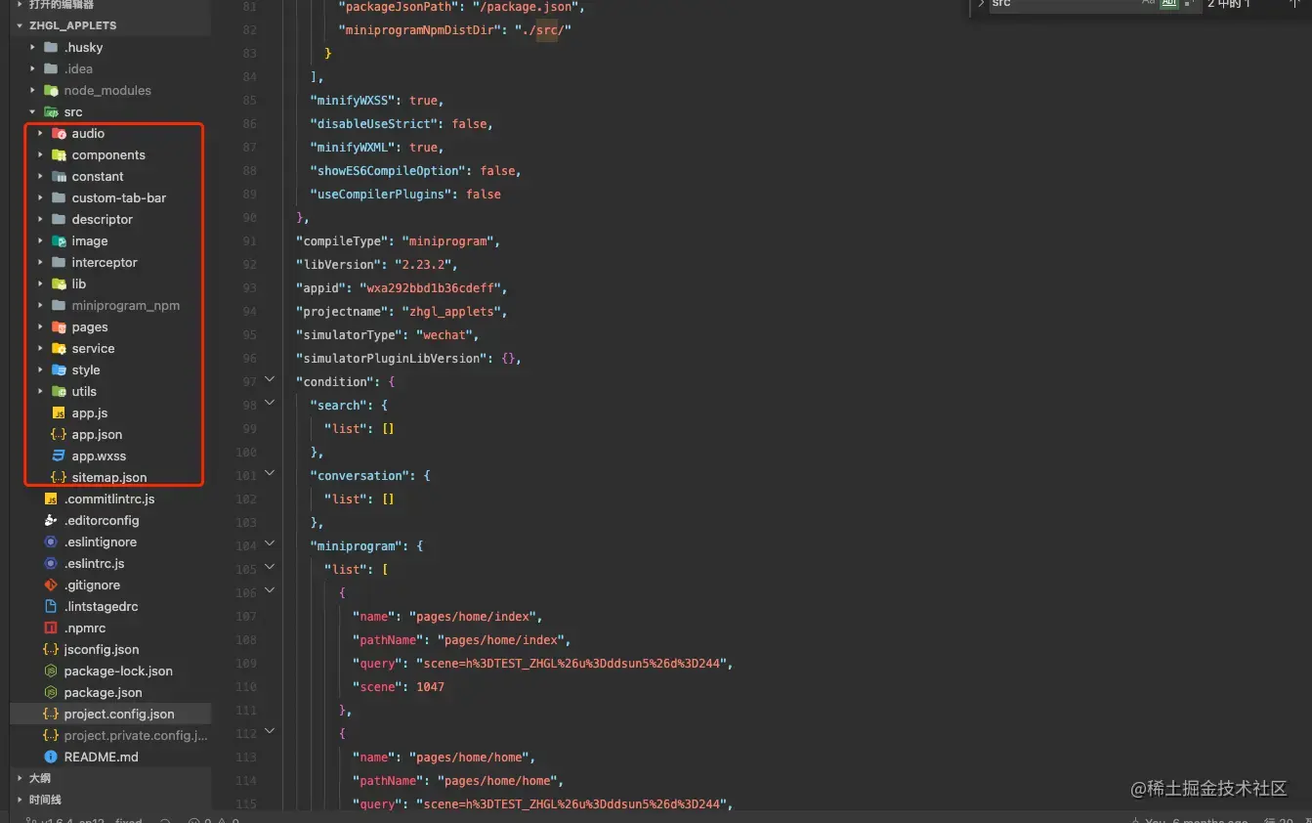Click the JS icon beside app.js
This screenshot has height=823, width=1312.
(59, 412)
